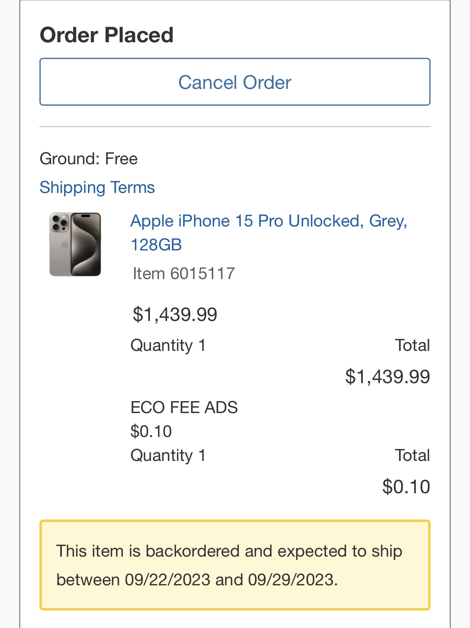Screen dimensions: 470x628
Task: Click the $0.10 price under ECO FEE ADS
Action: [151, 431]
